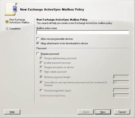Click the Enforce password history label
135x118 pixels.
click(53, 96)
